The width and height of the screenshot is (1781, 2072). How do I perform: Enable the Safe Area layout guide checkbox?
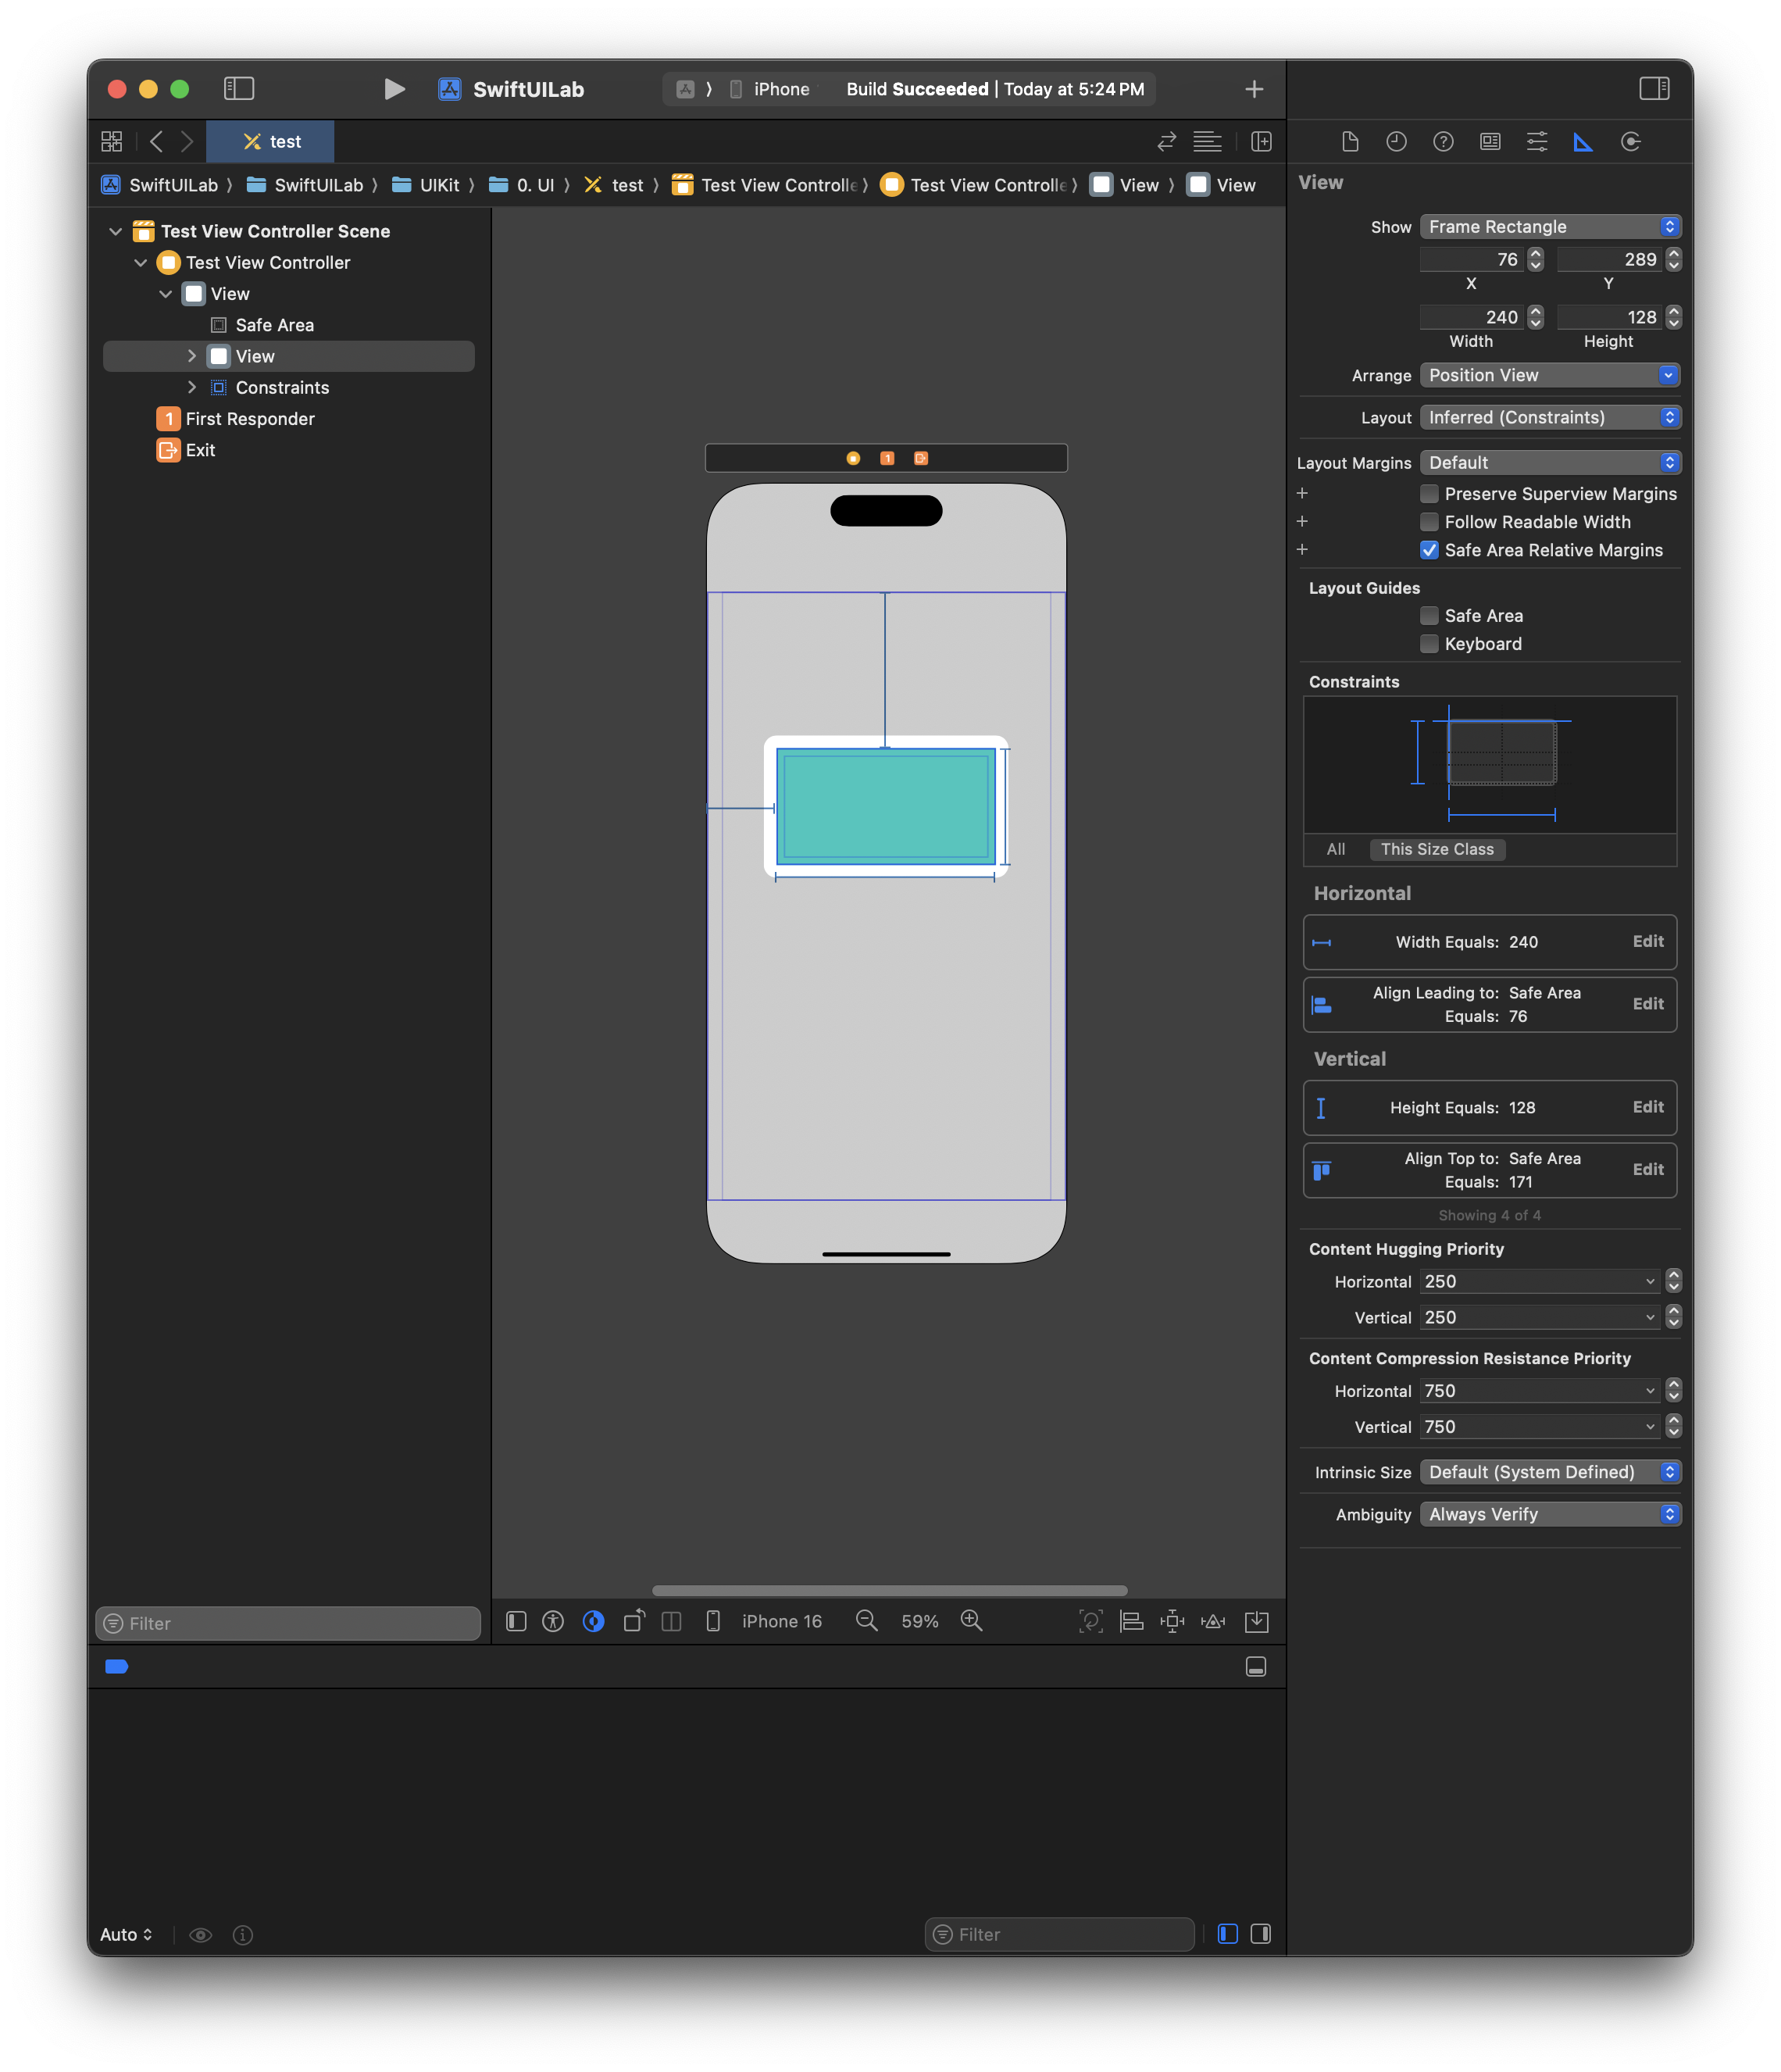click(1429, 615)
